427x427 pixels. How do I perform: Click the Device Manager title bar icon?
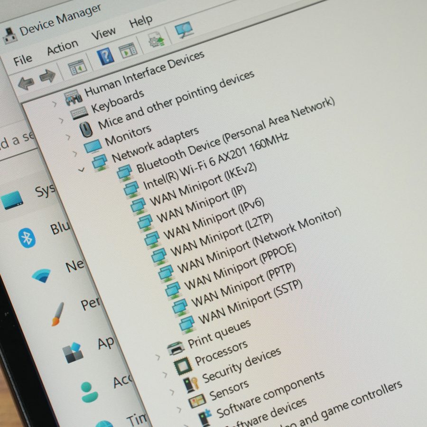10,36
